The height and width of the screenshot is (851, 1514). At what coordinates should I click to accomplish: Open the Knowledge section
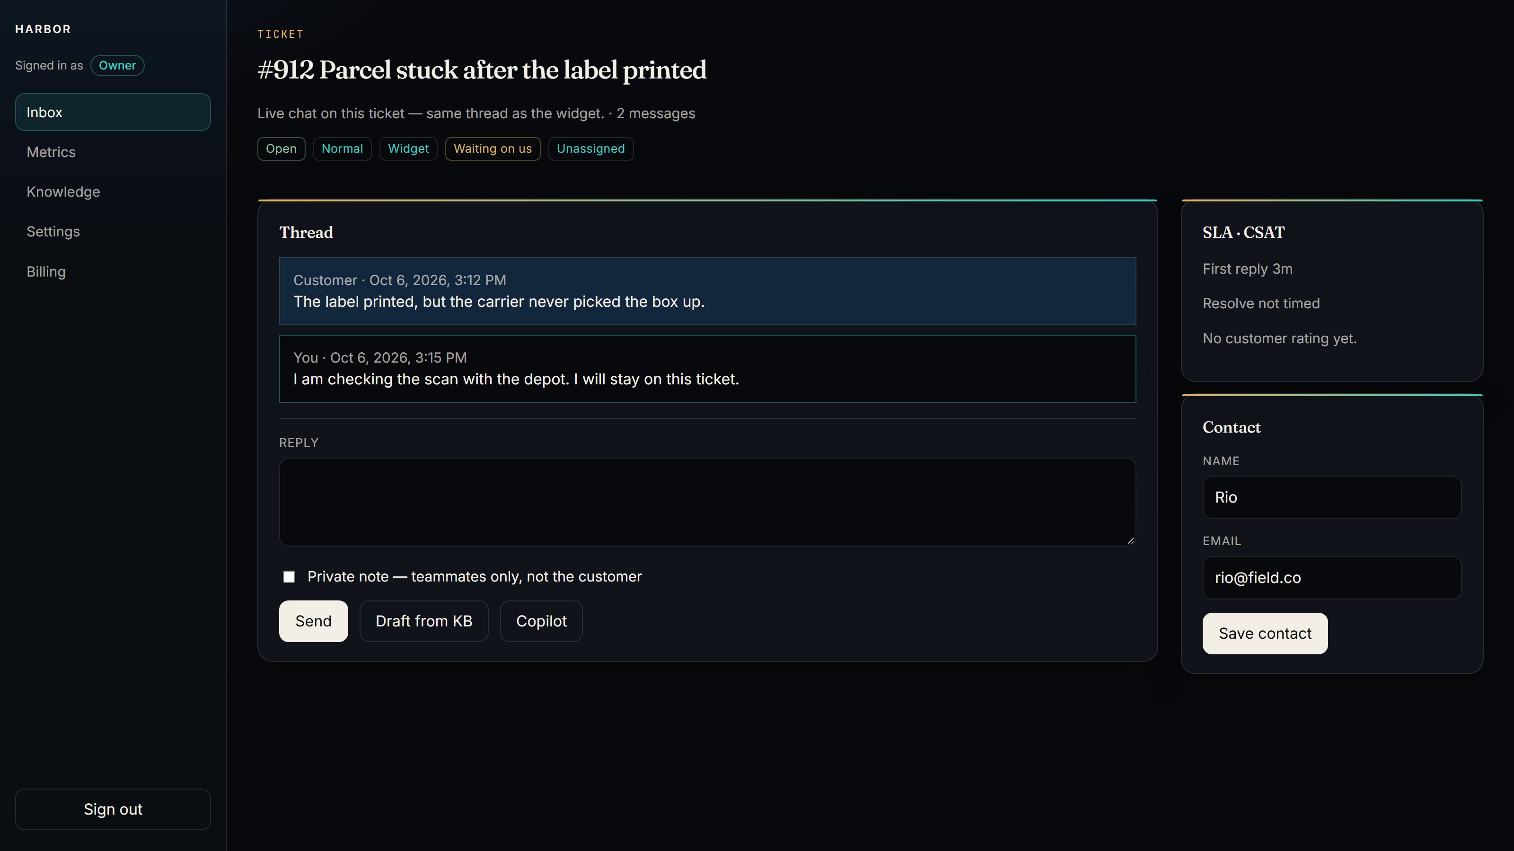[113, 192]
